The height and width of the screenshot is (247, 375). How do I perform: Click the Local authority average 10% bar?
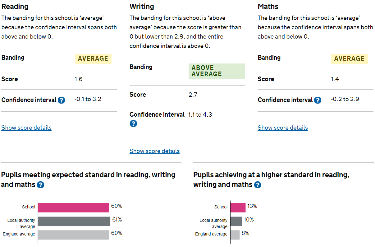click(x=236, y=221)
